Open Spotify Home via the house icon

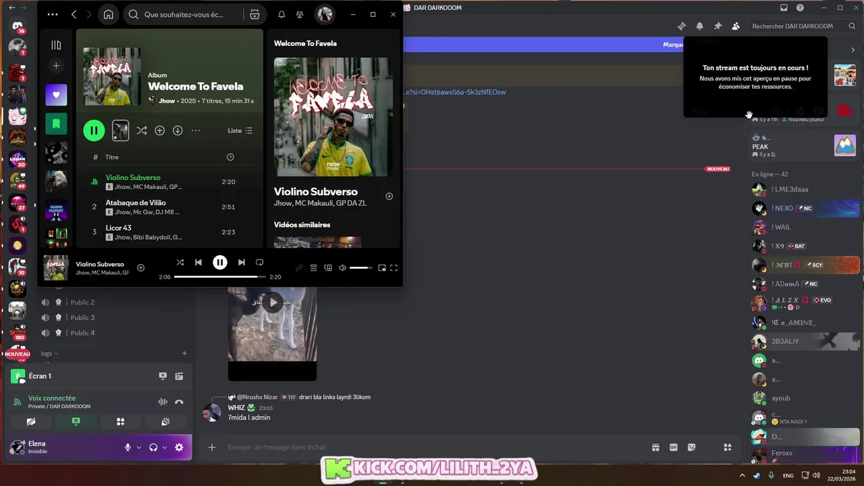point(108,14)
